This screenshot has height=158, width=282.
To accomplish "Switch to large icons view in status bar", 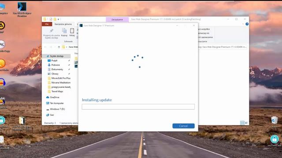I will pyautogui.click(x=246, y=123).
